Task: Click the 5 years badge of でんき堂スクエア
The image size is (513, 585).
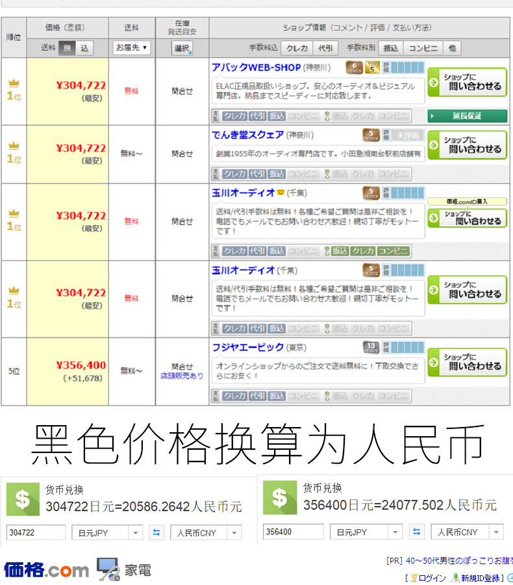Action: tap(371, 135)
